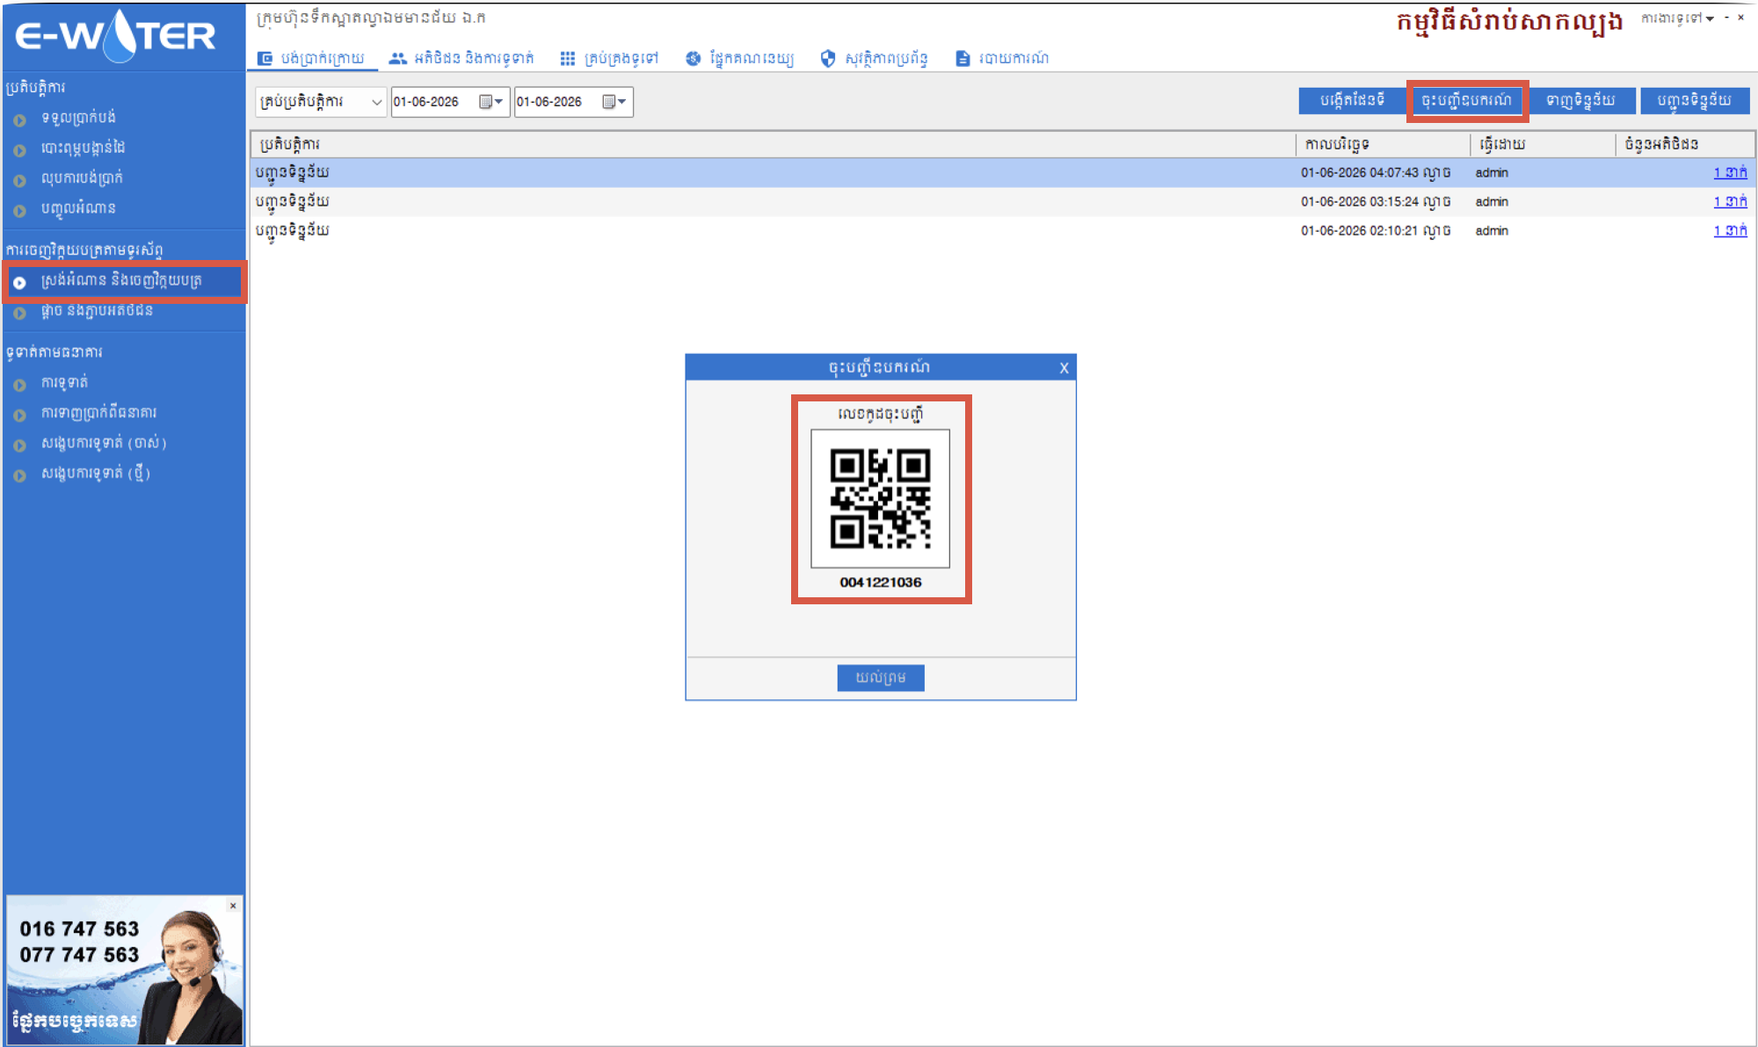Click the people icon of the customers and payments tab
The image size is (1758, 1047).
[x=398, y=58]
